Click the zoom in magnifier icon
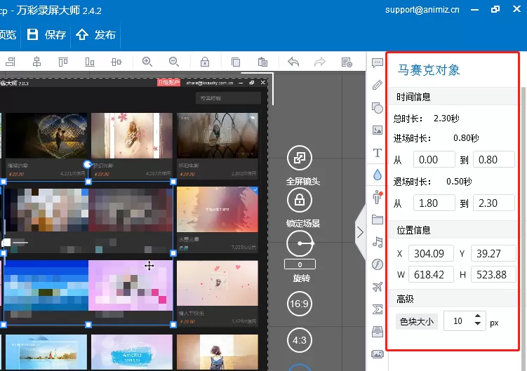 point(147,62)
